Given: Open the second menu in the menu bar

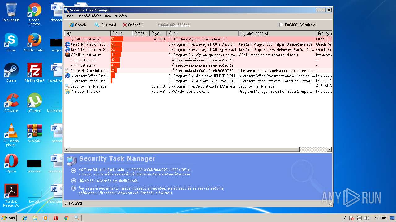Looking at the screenshot, I should click(89, 16).
